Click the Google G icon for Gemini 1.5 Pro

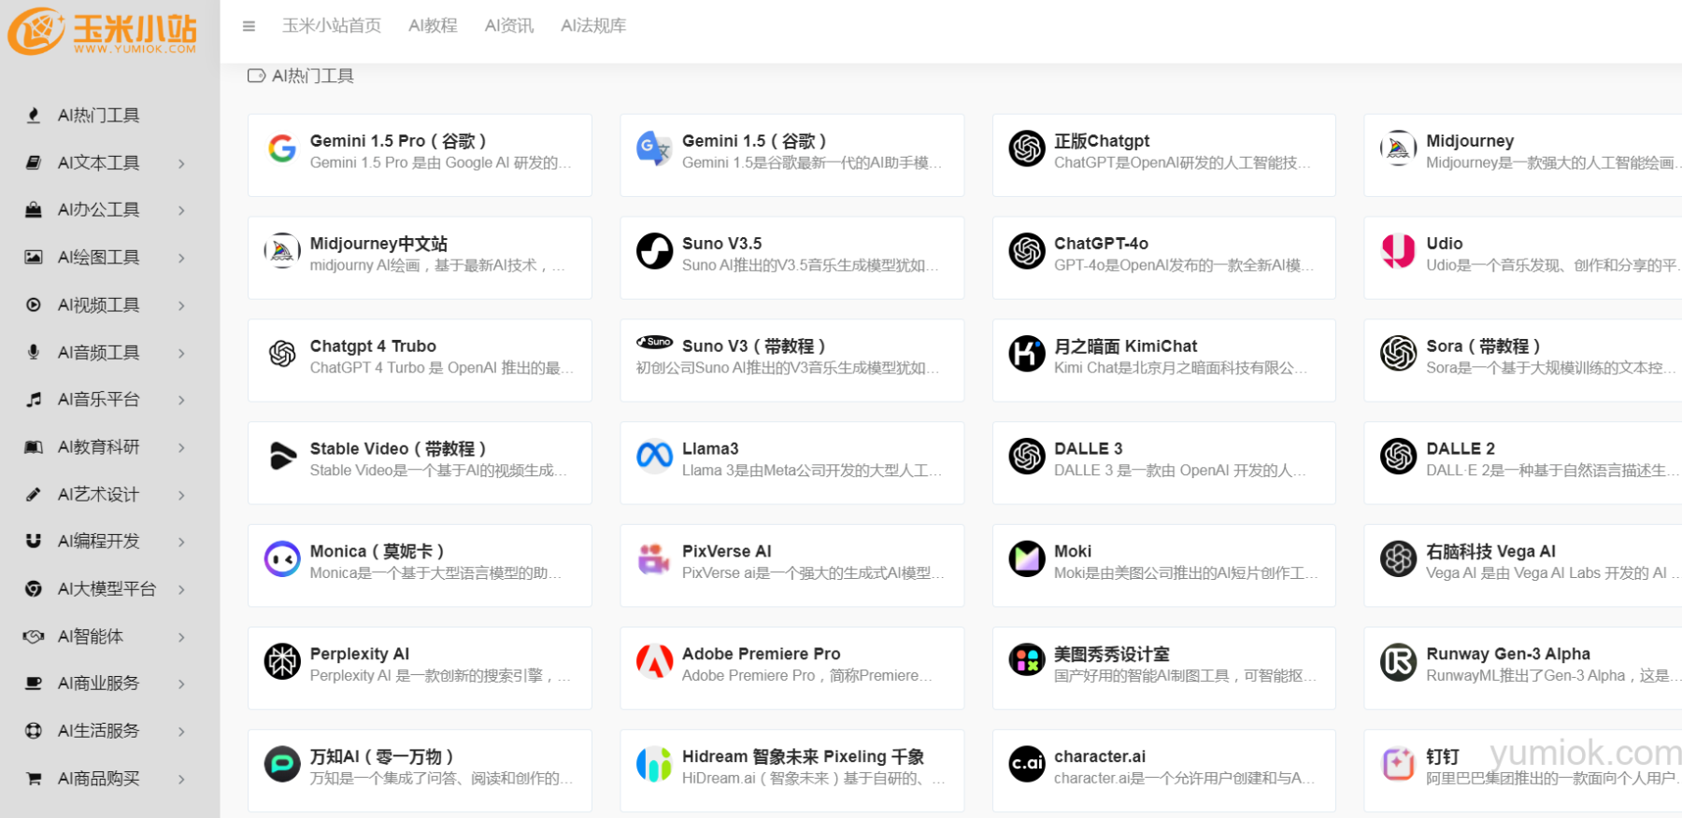click(282, 148)
